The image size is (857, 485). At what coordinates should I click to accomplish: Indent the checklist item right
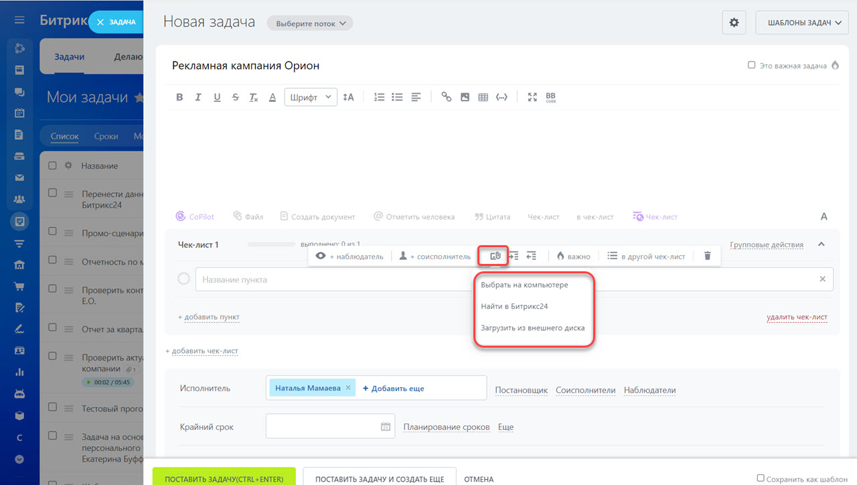(x=514, y=256)
